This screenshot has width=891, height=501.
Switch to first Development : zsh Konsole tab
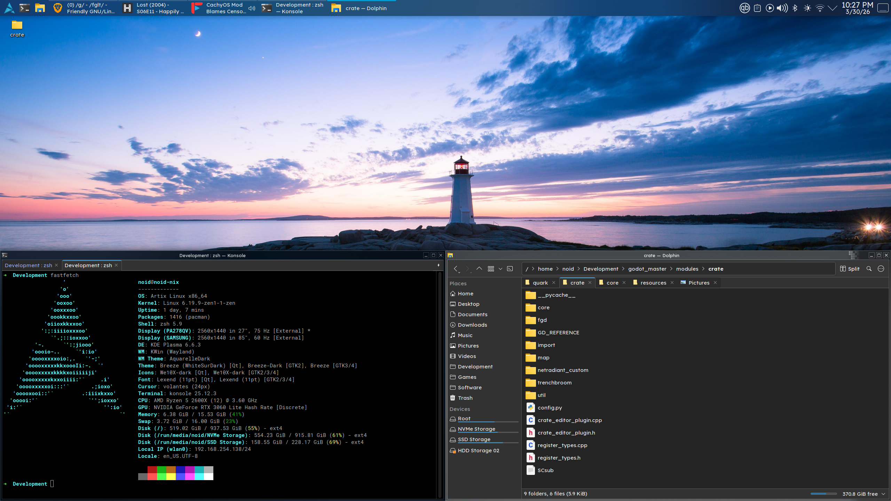click(29, 265)
